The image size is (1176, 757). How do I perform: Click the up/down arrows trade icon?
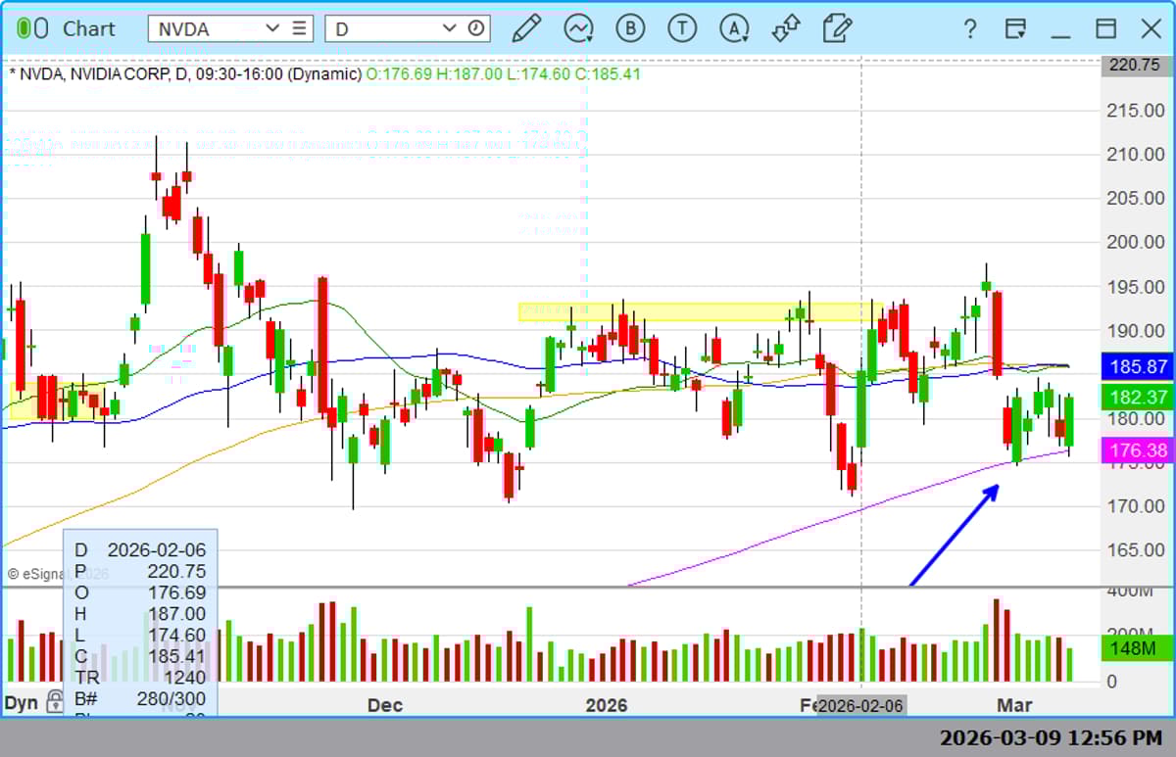785,28
